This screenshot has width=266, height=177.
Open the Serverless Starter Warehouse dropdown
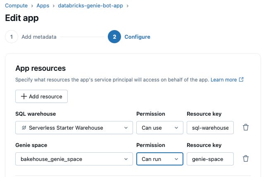coord(74,128)
